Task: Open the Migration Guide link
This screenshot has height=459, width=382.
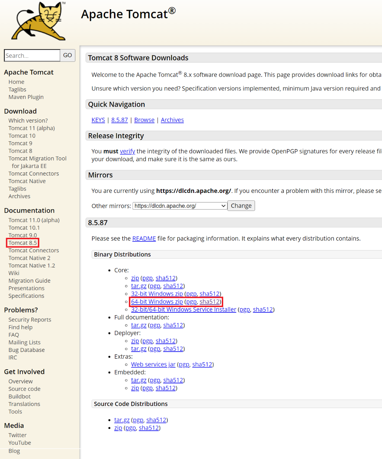Action: (29, 281)
